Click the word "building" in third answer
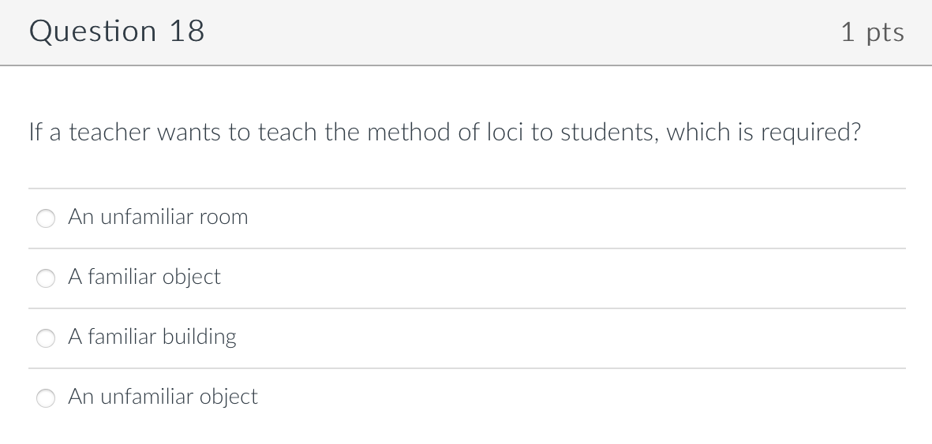Viewport: 932px width, 444px height. click(199, 337)
